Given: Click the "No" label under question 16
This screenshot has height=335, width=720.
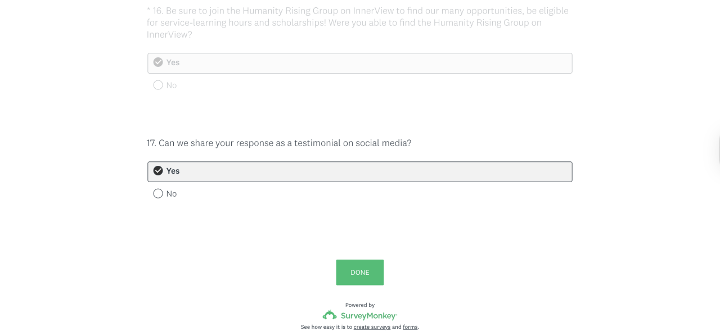Looking at the screenshot, I should [x=172, y=85].
